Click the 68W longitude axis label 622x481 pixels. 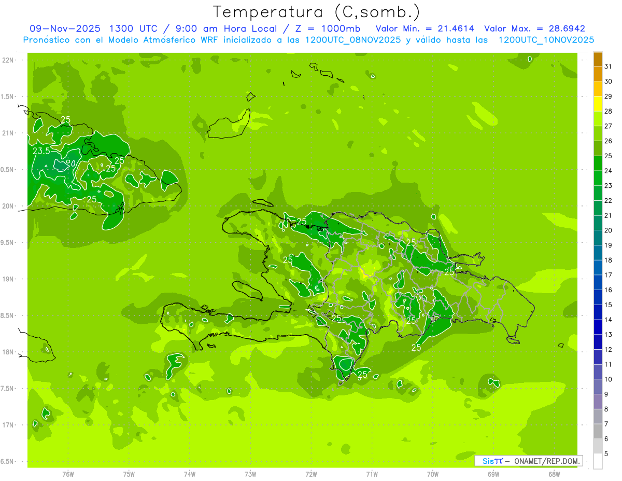click(x=554, y=474)
